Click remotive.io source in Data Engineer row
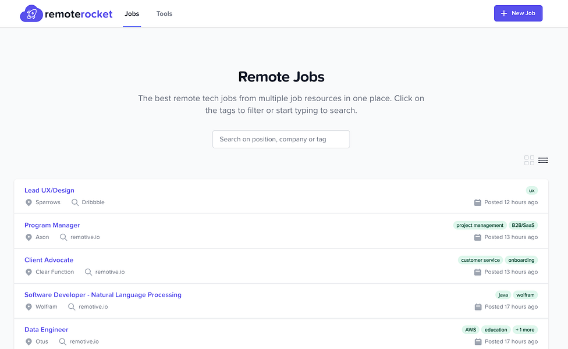Viewport: 568px width, 349px height. (x=84, y=341)
